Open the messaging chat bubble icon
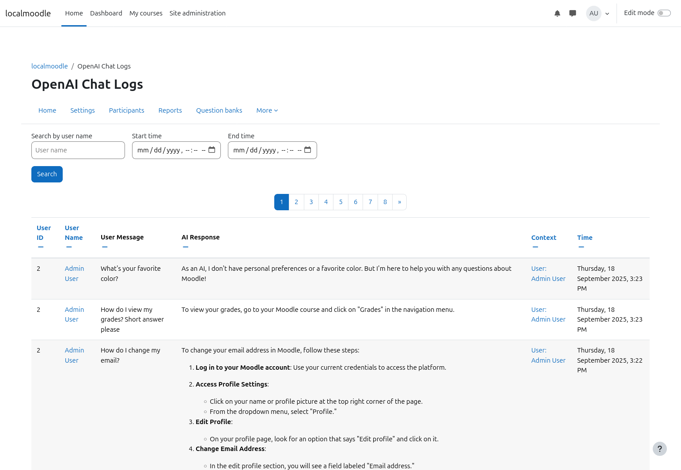Image resolution: width=681 pixels, height=470 pixels. [572, 13]
